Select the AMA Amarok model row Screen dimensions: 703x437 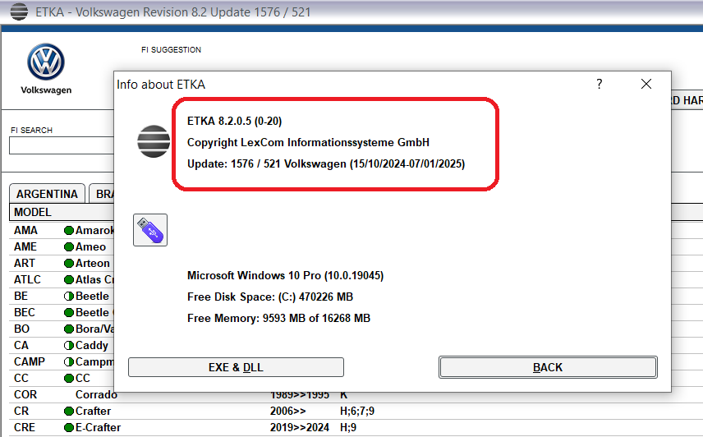[62, 230]
